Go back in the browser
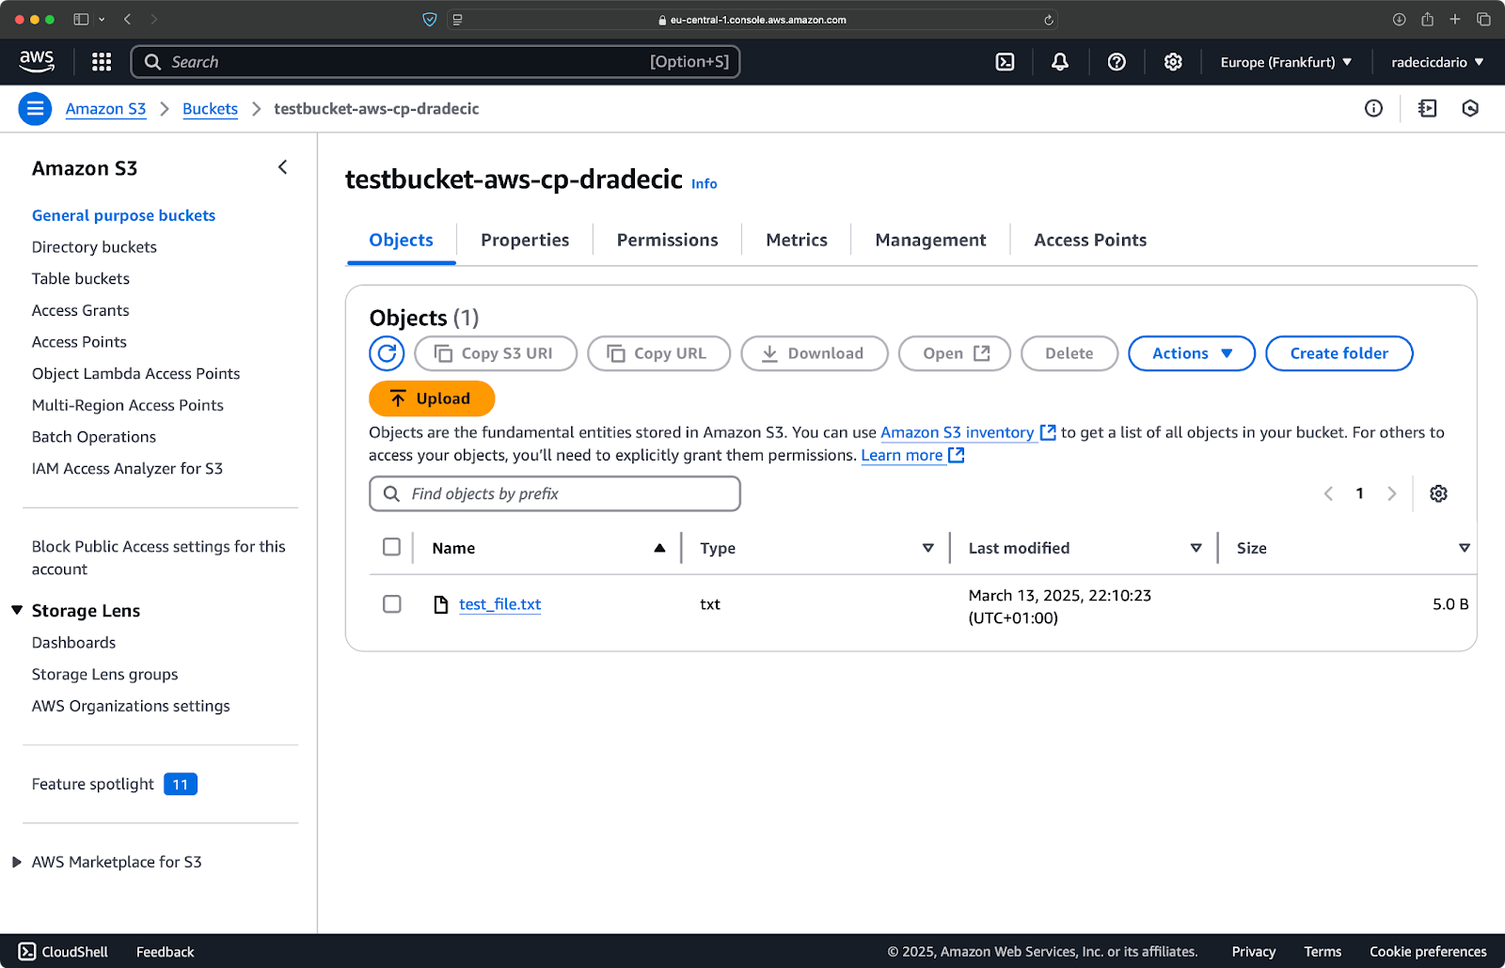1505x968 pixels. (128, 19)
